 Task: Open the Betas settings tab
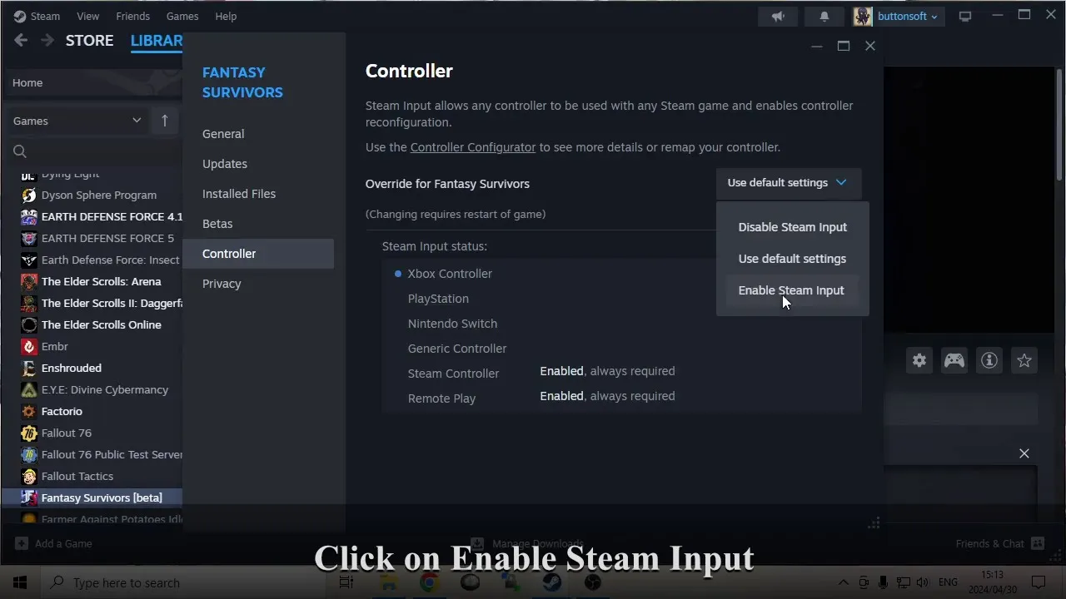258,224
